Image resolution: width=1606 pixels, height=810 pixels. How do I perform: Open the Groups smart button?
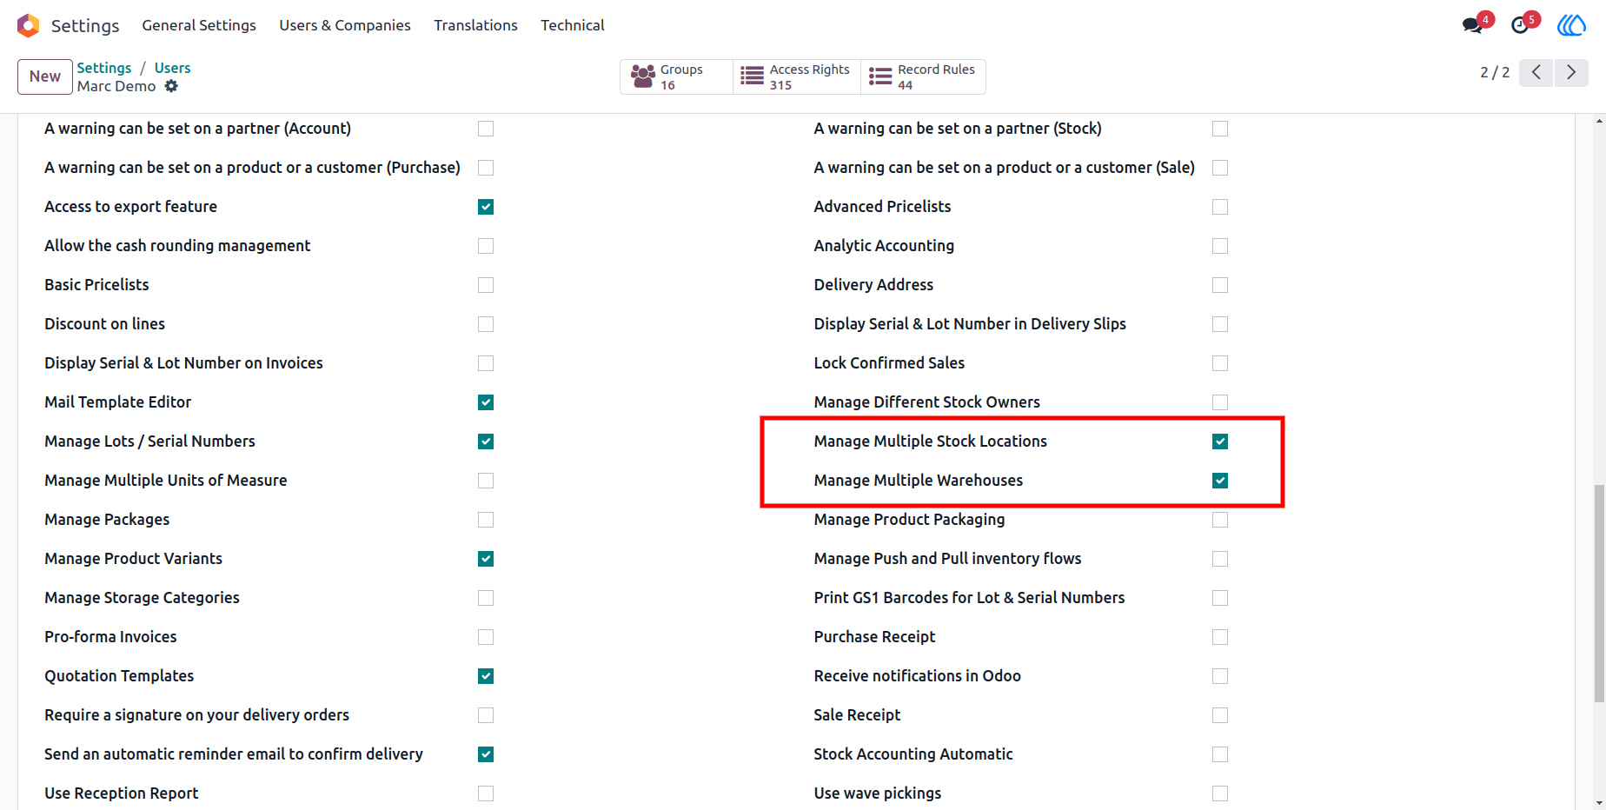(x=676, y=76)
